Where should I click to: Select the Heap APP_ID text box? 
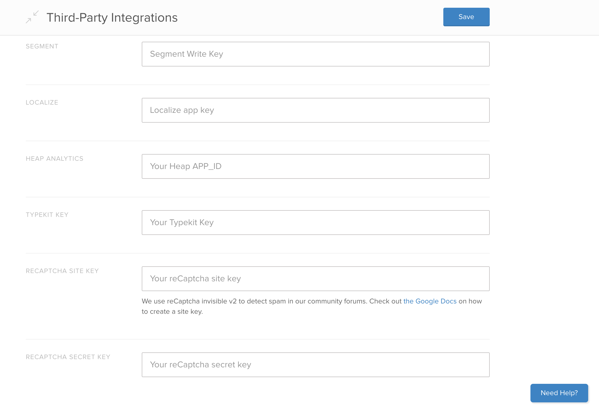(315, 166)
